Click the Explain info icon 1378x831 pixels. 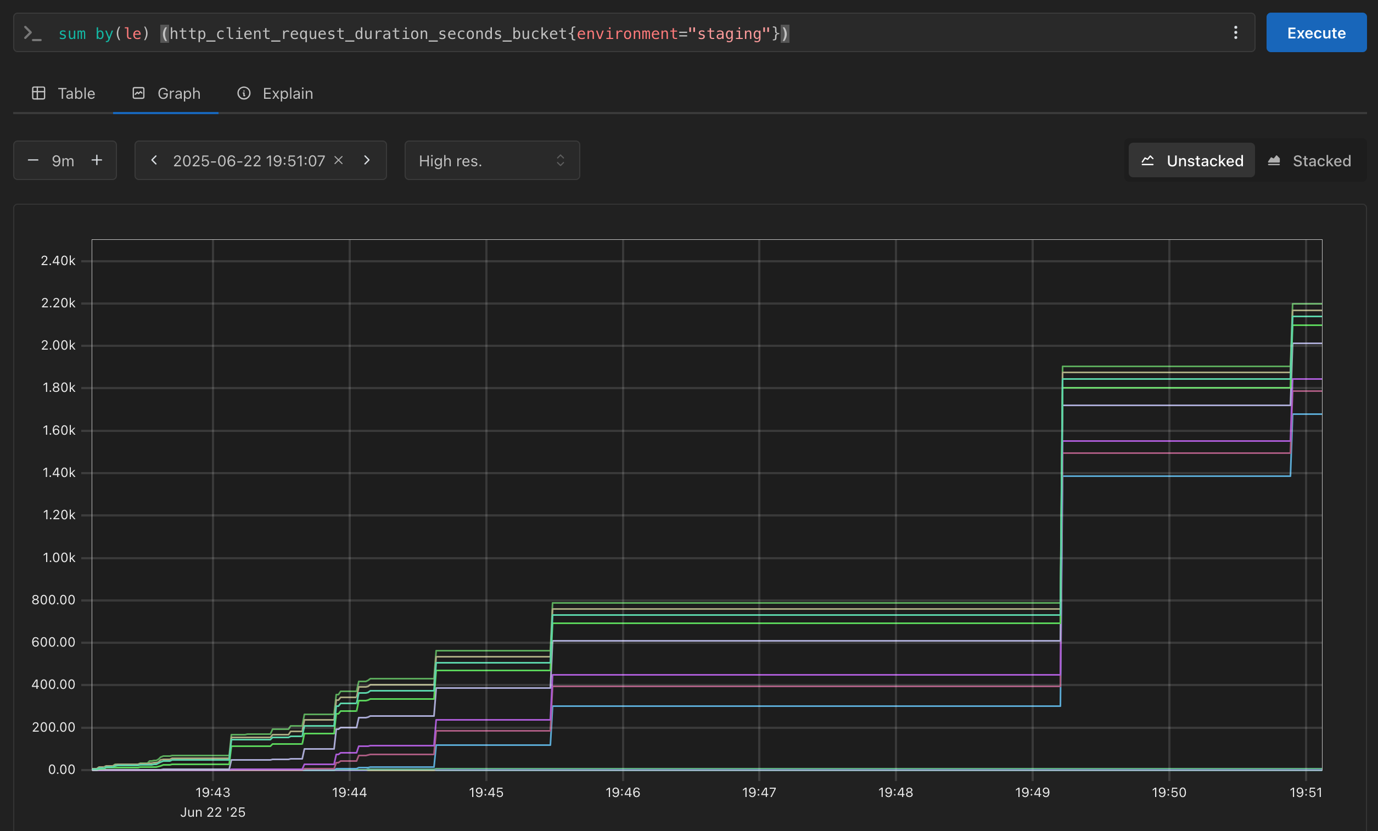pyautogui.click(x=244, y=93)
